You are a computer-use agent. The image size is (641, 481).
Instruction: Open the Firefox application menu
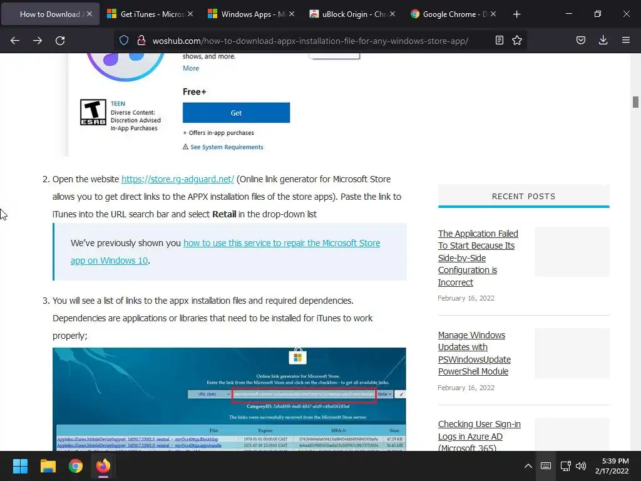626,40
